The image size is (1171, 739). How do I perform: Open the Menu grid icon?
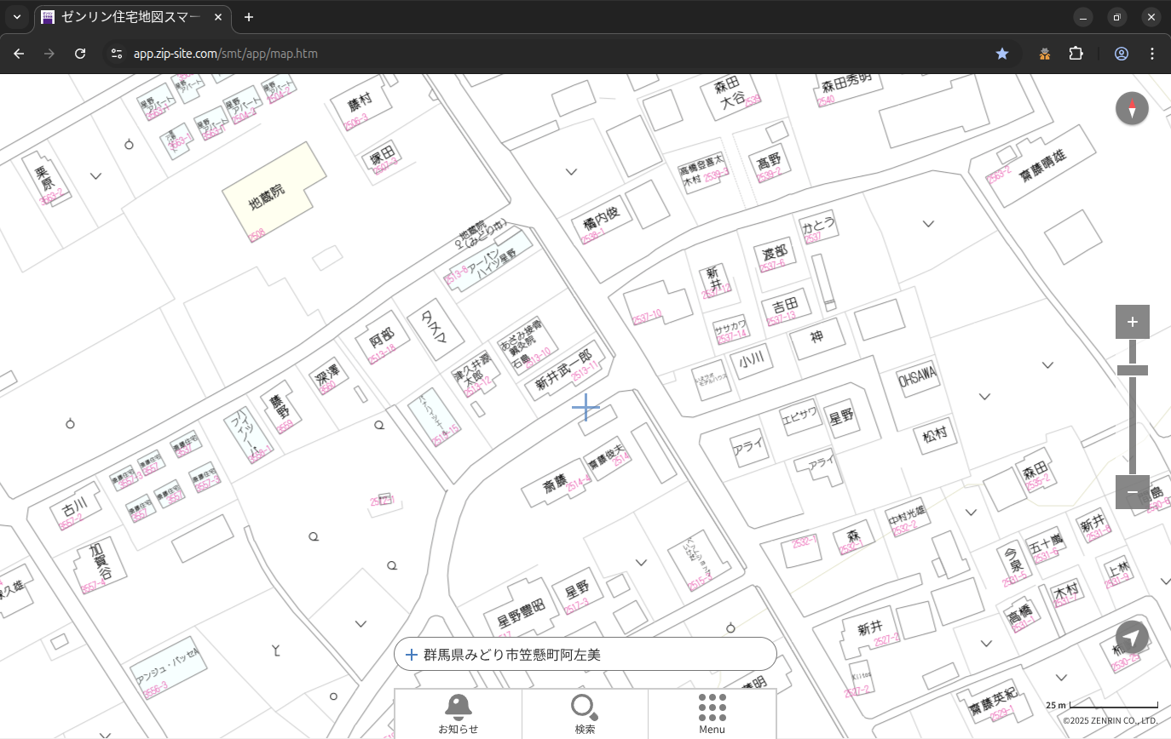click(x=712, y=713)
